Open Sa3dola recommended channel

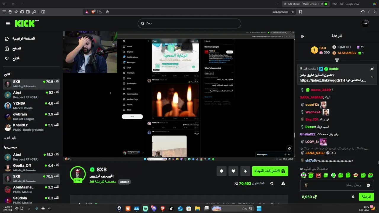click(31, 200)
